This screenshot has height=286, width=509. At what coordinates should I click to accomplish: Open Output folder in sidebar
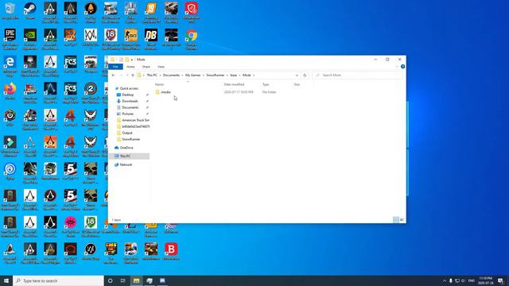coord(127,133)
